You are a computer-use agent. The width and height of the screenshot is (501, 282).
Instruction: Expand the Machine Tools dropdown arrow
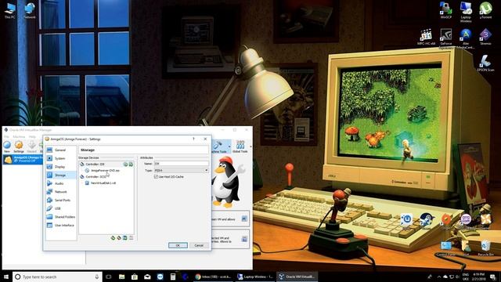click(x=229, y=146)
